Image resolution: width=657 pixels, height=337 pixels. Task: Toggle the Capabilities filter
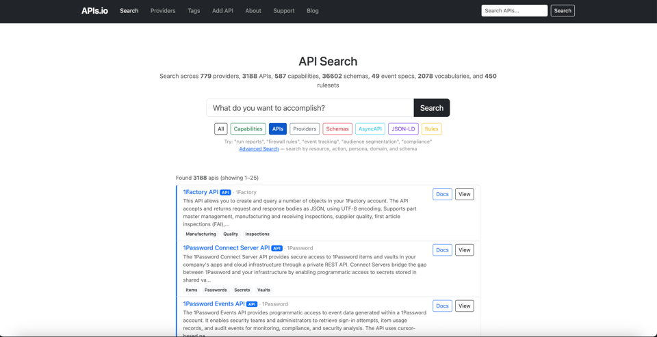[248, 129]
